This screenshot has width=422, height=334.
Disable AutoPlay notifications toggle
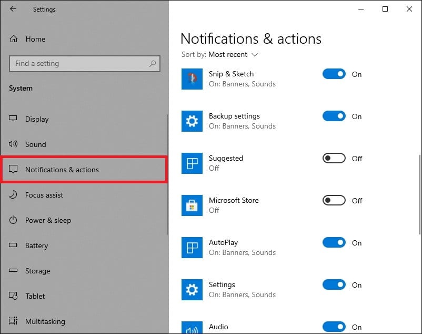(334, 243)
